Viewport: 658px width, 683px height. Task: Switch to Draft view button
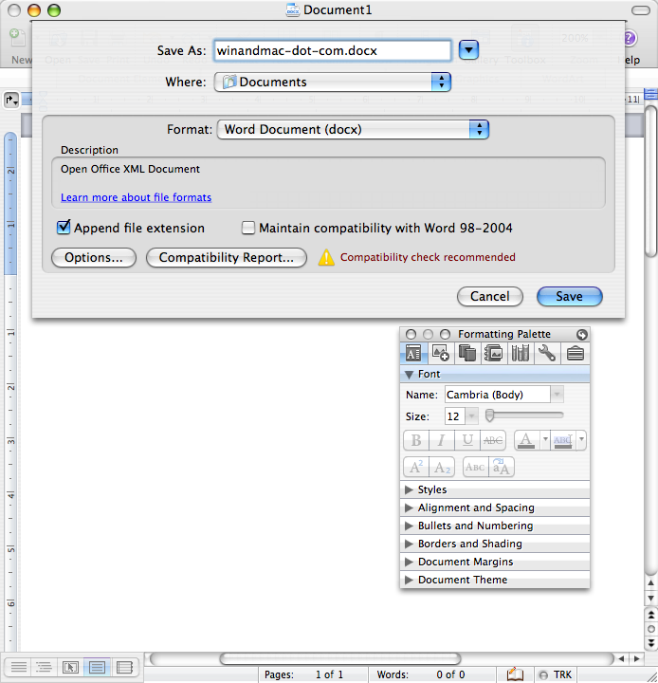19,667
